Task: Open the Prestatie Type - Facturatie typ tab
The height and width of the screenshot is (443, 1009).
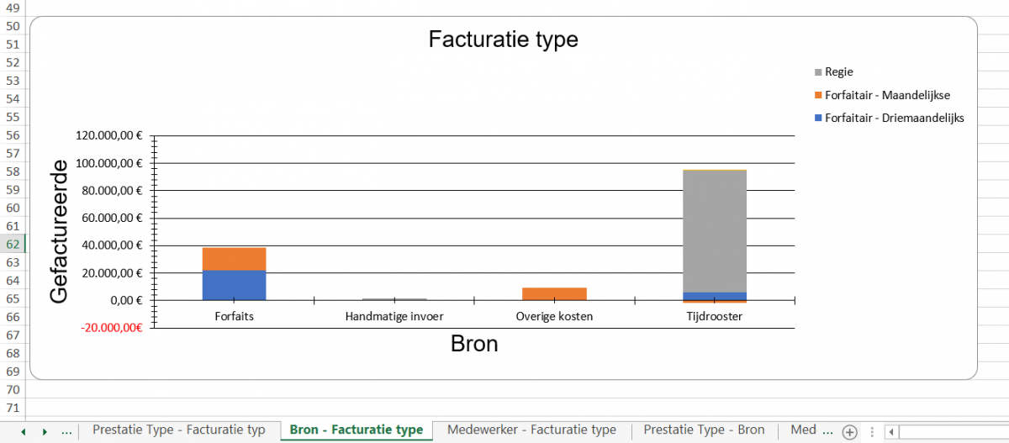Action: pos(178,430)
